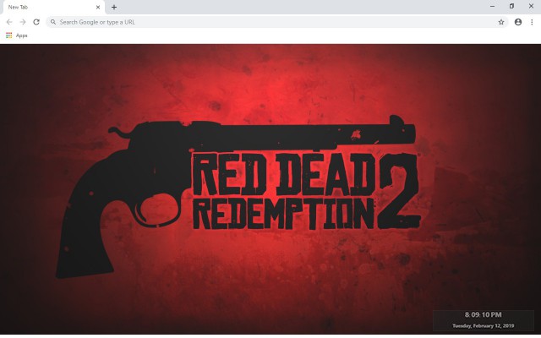Open the user profile avatar menu
This screenshot has width=541, height=338.
tap(518, 22)
